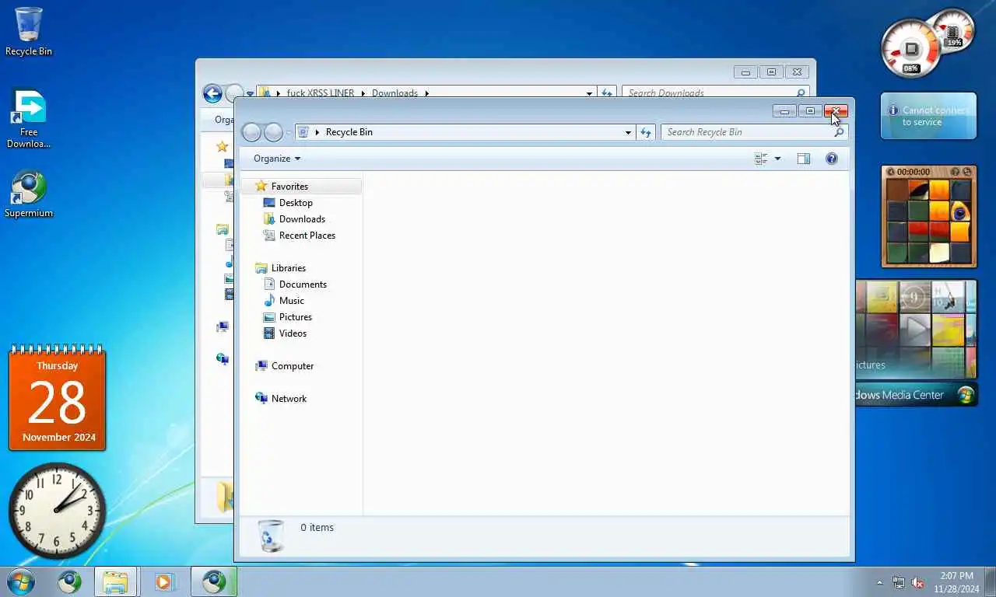This screenshot has height=597, width=996.
Task: Open the network tray icon
Action: 899,582
